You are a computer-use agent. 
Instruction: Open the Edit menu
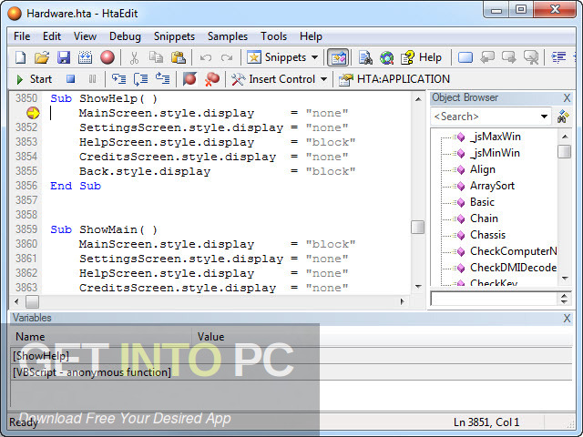[x=52, y=36]
